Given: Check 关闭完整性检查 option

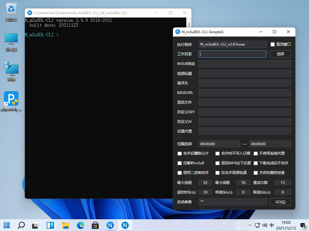Looking at the screenshot, I should point(256,173).
